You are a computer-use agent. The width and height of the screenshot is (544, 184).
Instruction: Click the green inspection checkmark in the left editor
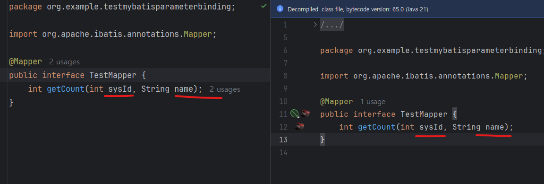(x=263, y=6)
